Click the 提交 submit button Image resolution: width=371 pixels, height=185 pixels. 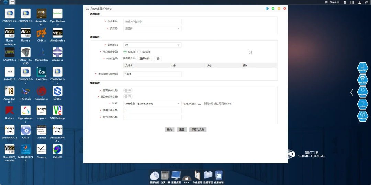pyautogui.click(x=169, y=130)
